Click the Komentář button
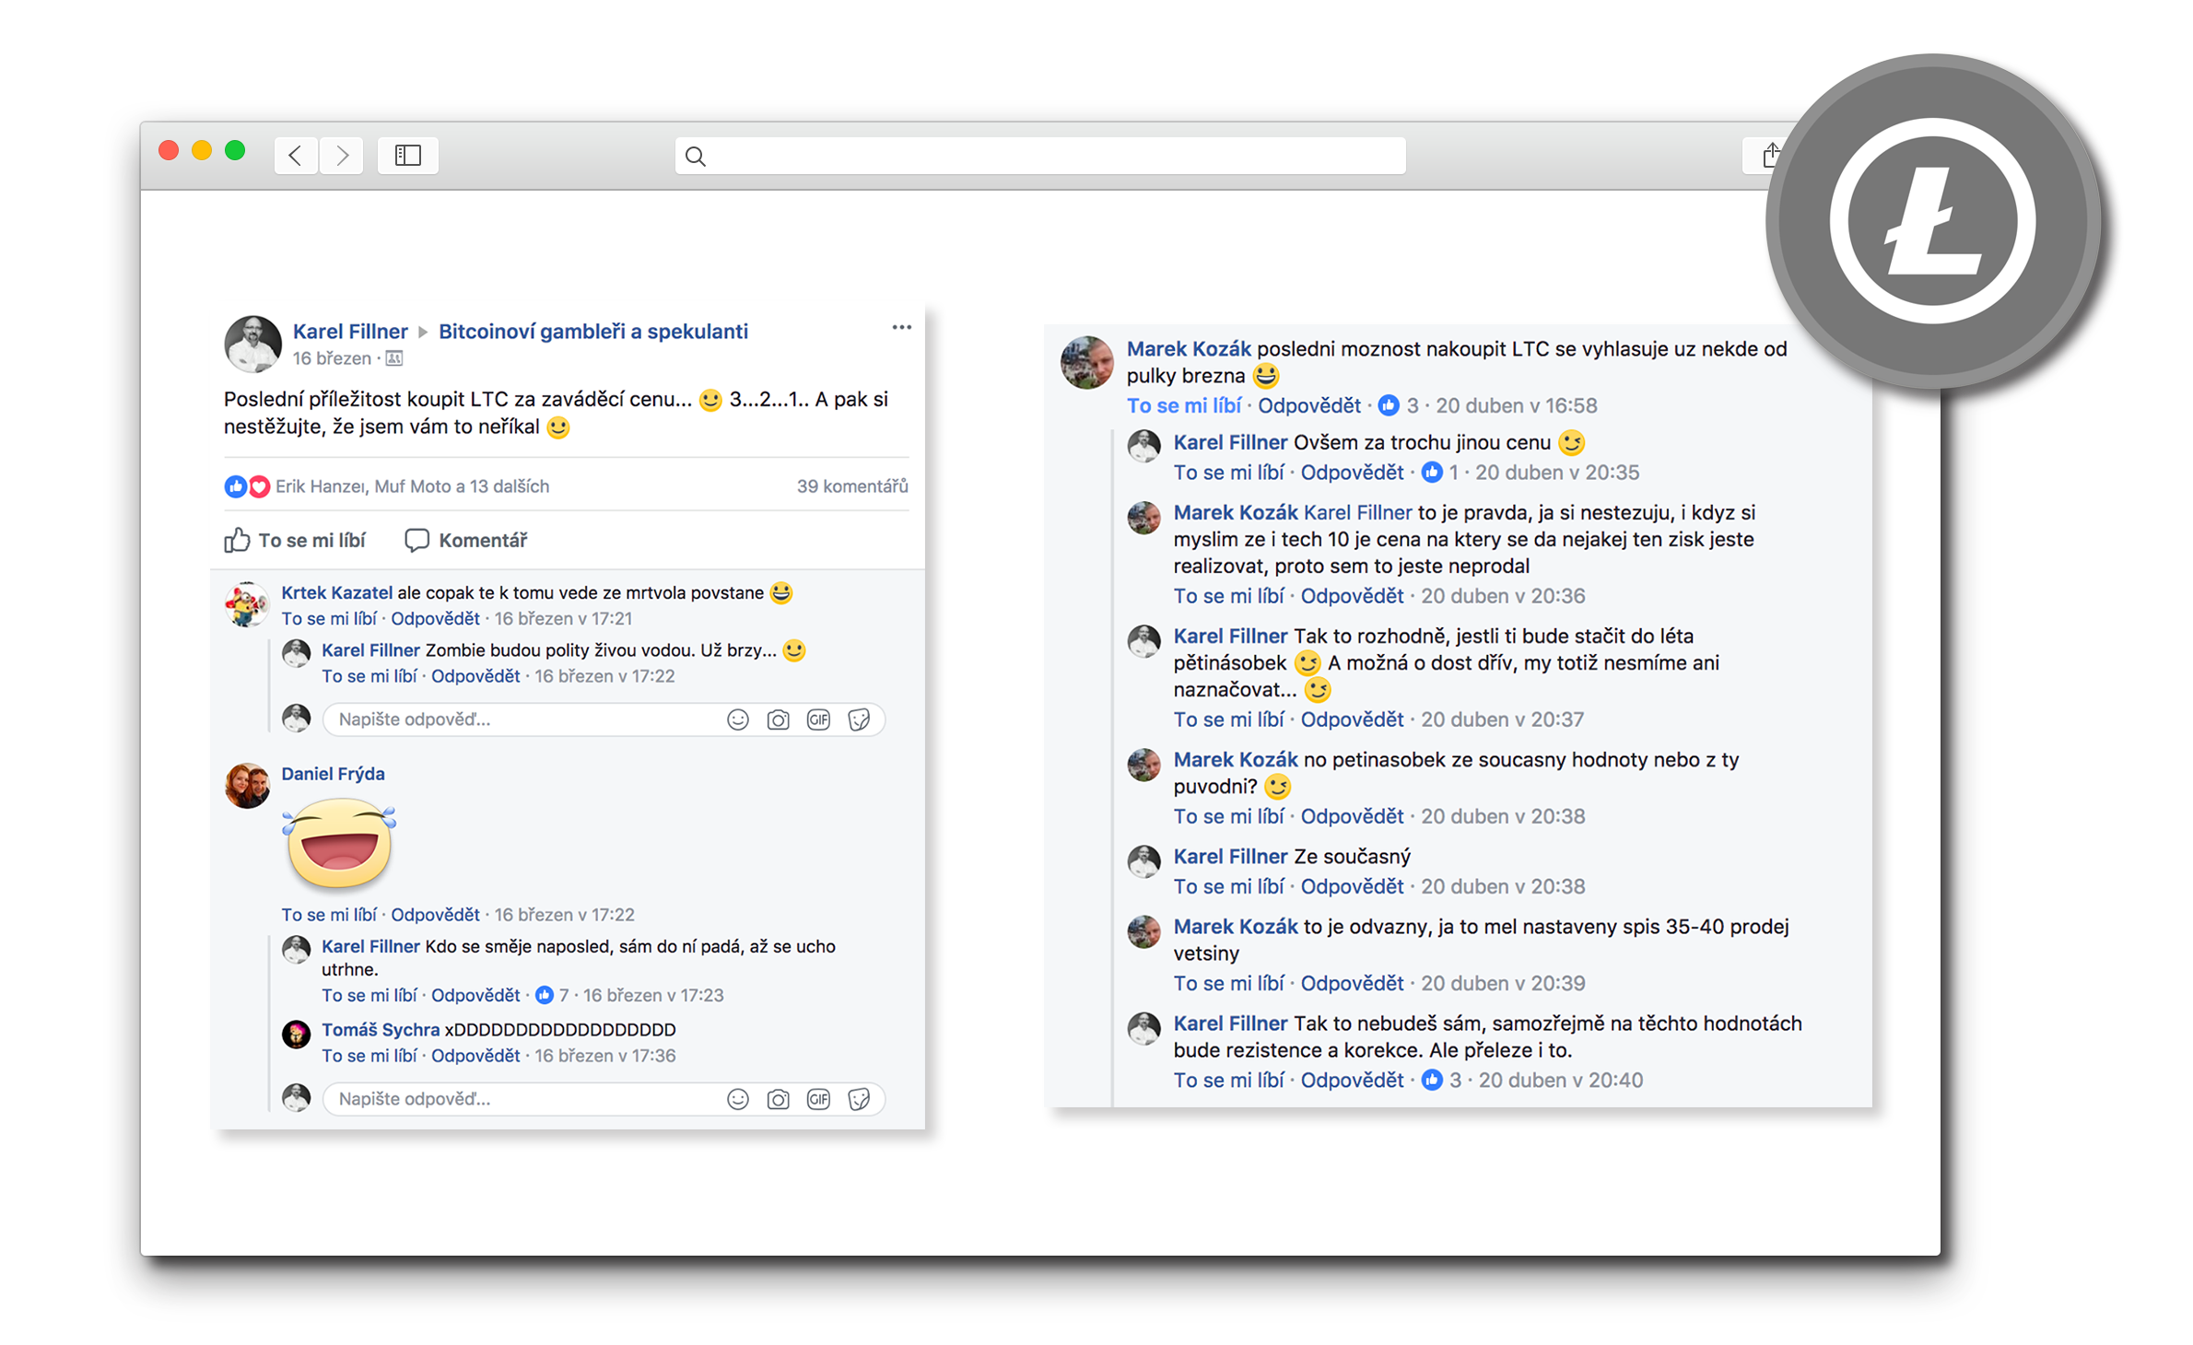 tap(466, 540)
